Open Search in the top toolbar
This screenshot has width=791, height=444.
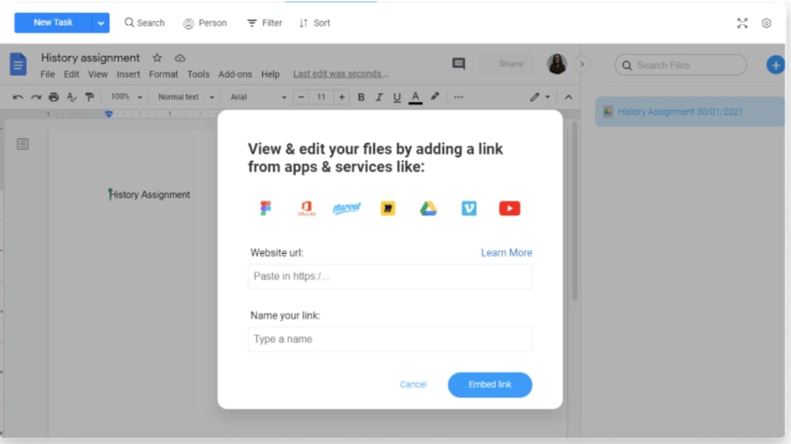click(x=144, y=23)
